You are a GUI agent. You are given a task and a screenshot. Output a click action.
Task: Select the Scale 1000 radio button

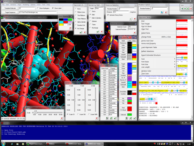click(89, 114)
